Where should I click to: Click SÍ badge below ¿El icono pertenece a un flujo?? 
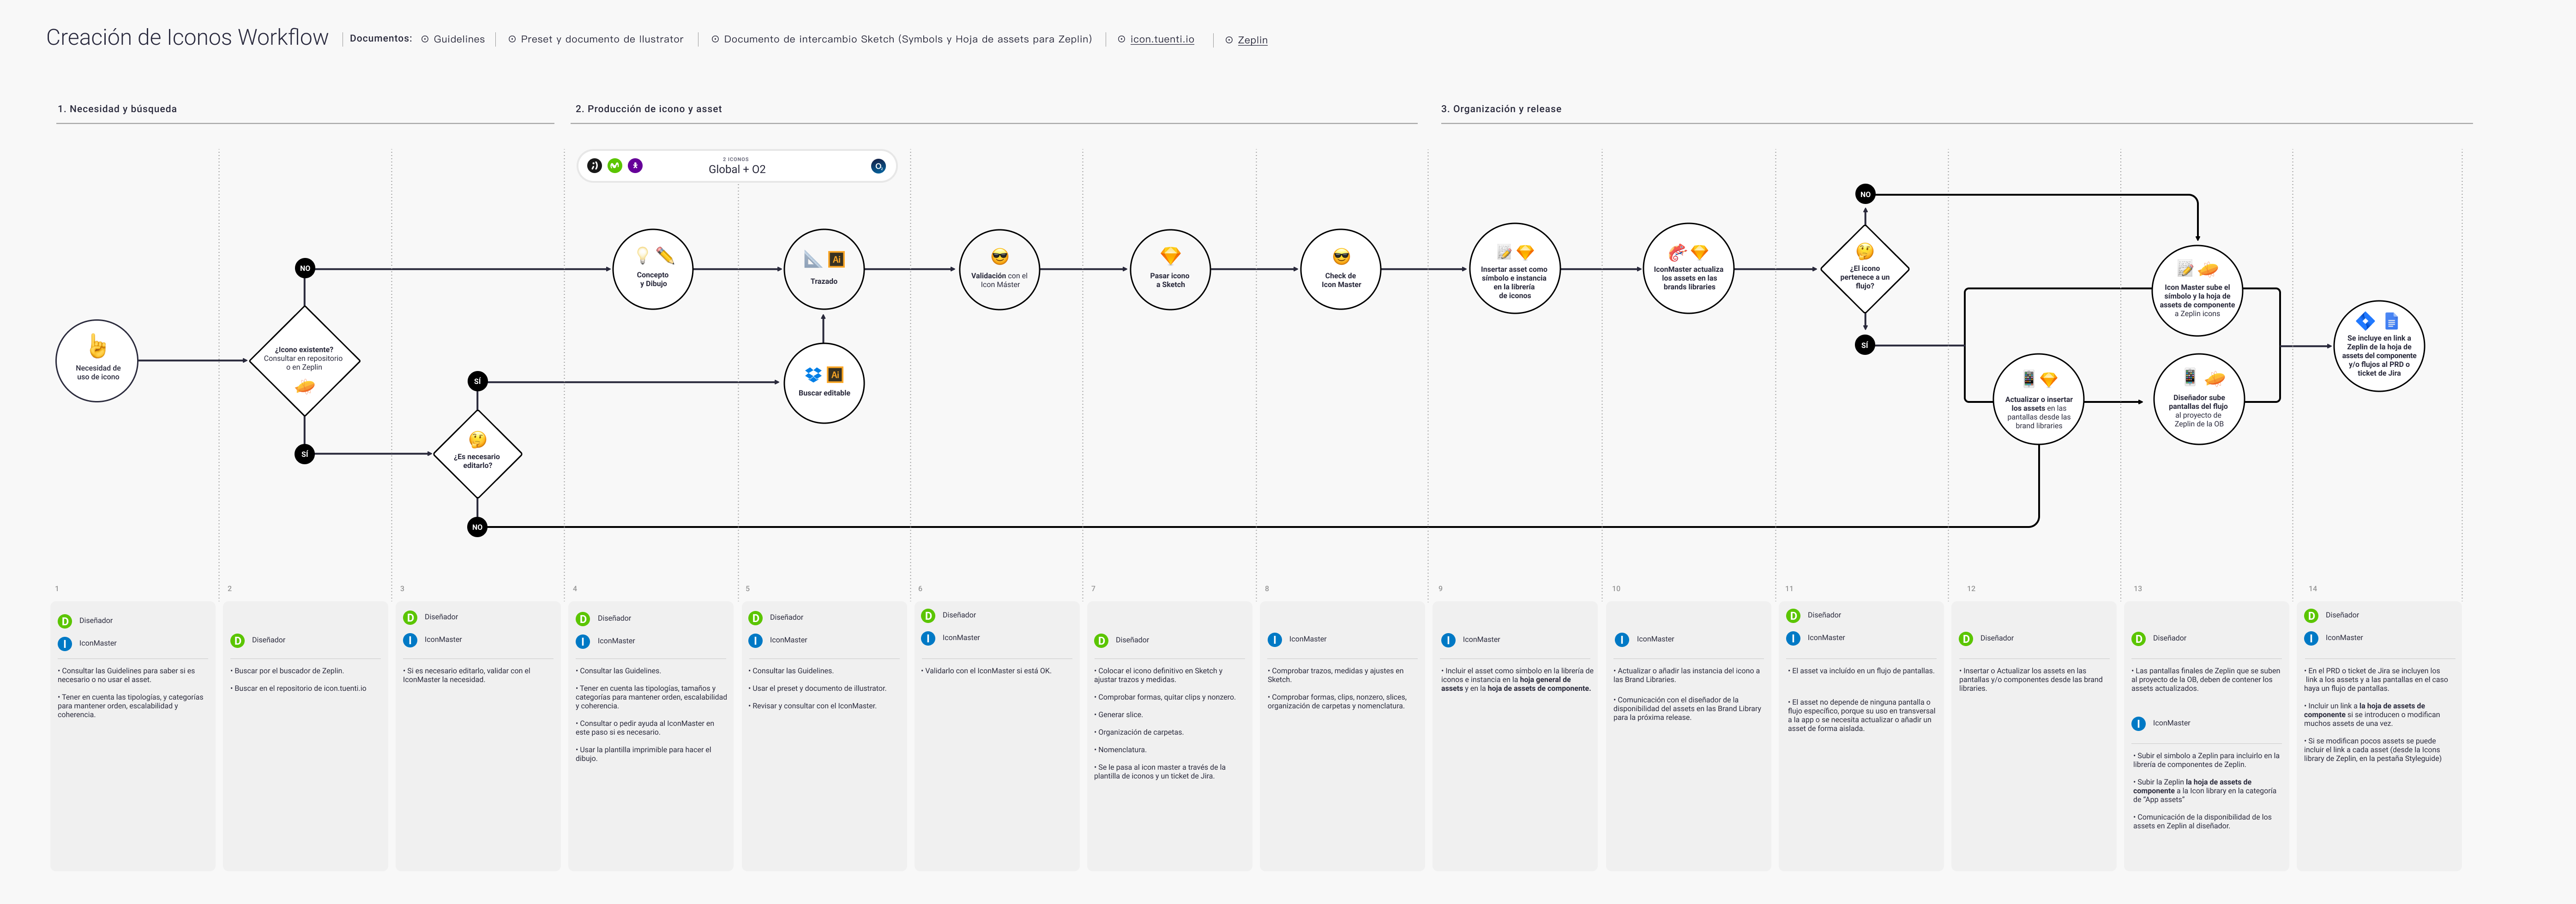click(x=1865, y=345)
